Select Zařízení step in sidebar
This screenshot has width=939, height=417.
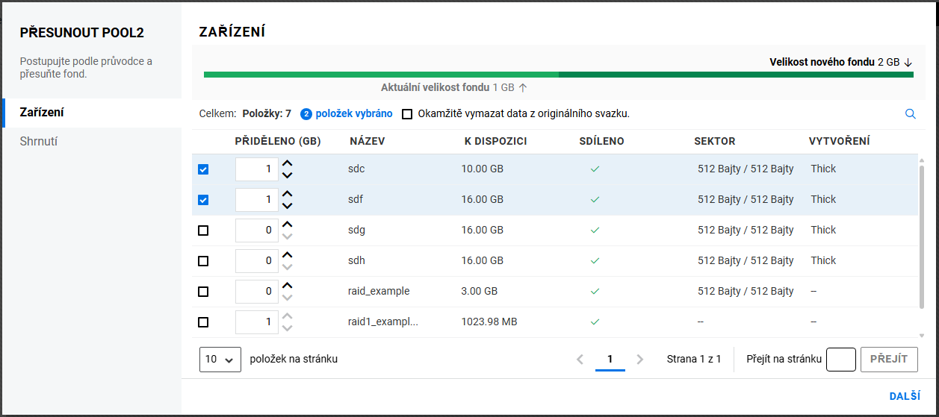pos(41,113)
